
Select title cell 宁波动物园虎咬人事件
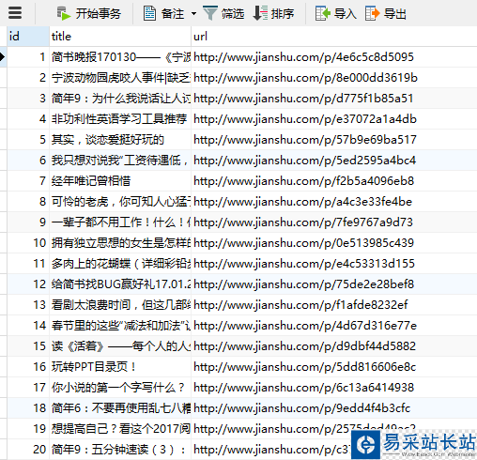[x=120, y=78]
